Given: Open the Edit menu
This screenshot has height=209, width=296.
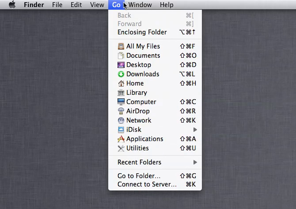Looking at the screenshot, I should pos(76,5).
